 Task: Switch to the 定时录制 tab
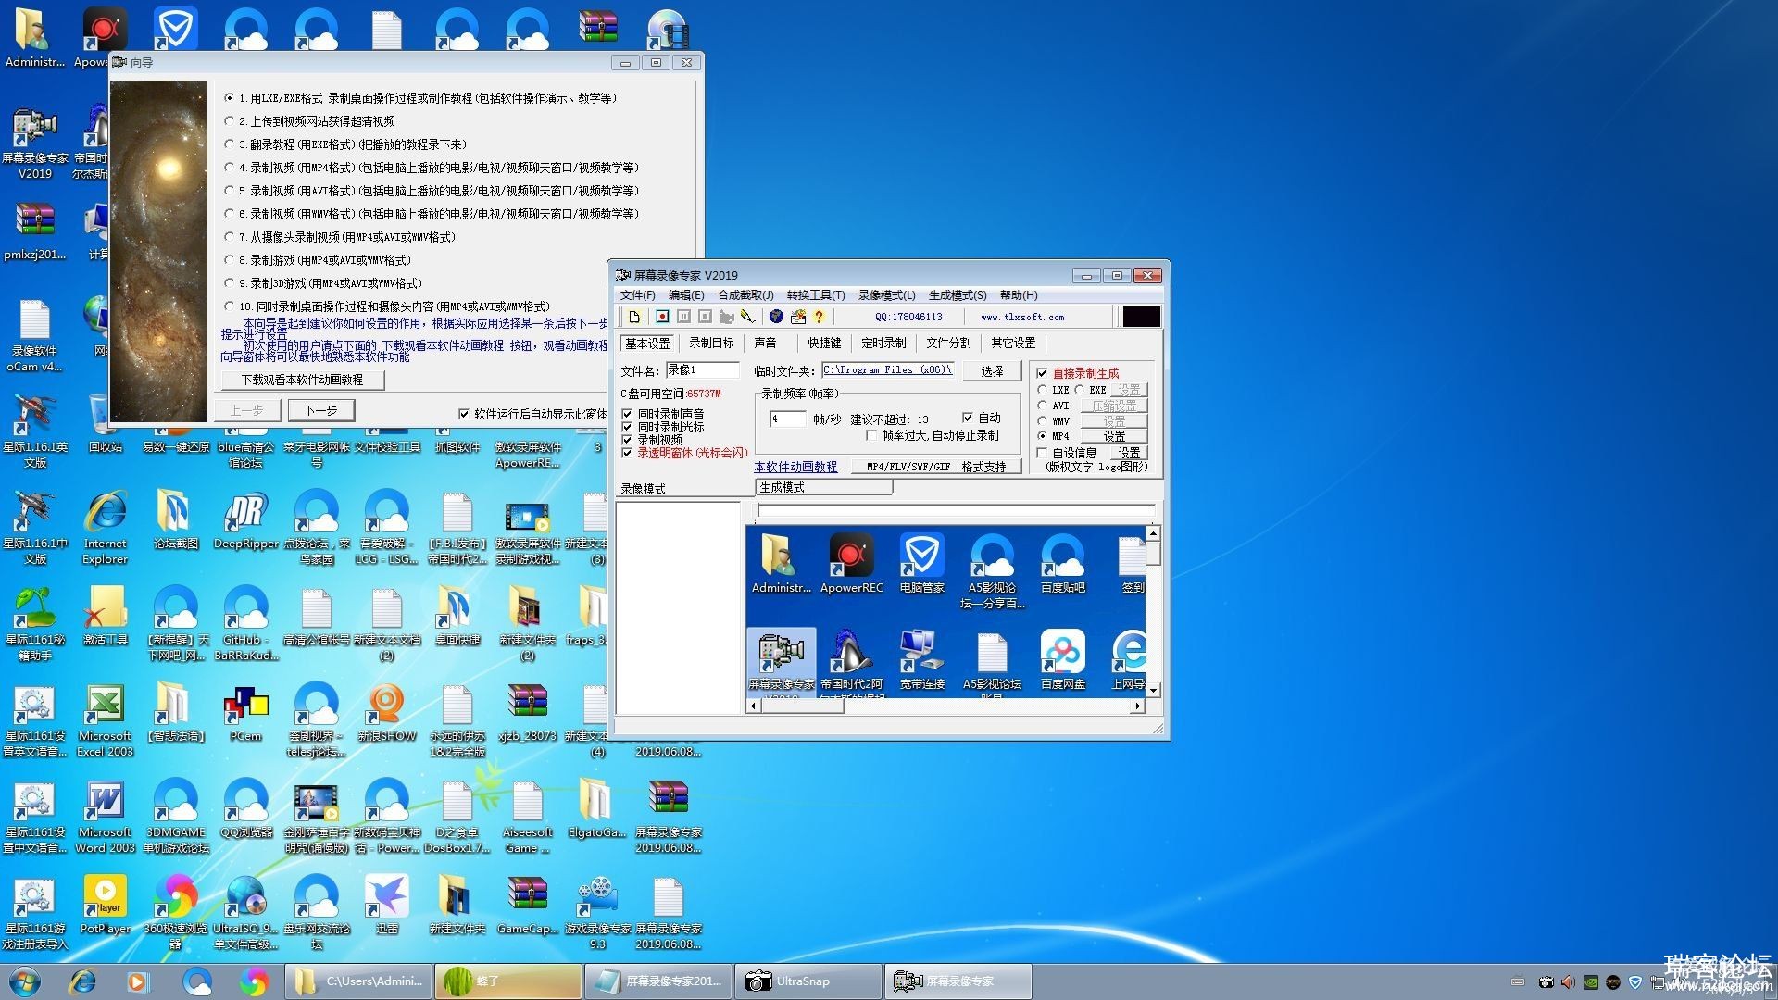pyautogui.click(x=883, y=343)
